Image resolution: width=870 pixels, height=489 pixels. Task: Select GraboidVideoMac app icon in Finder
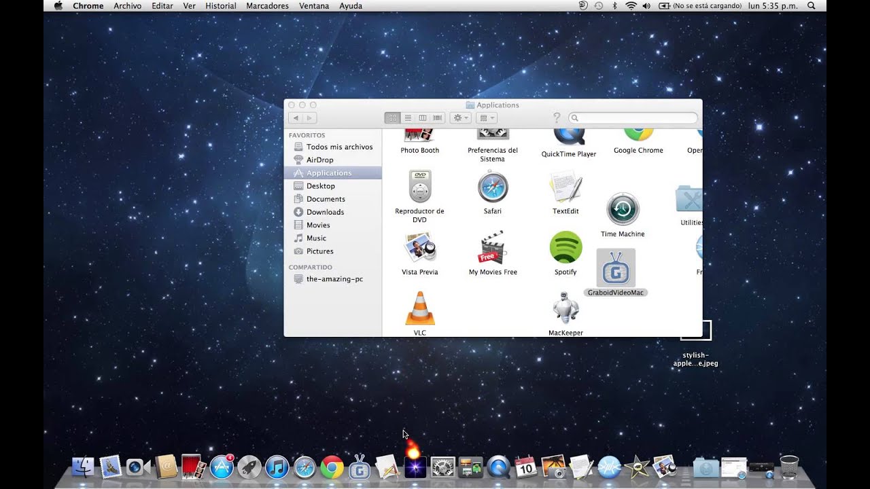coord(616,268)
